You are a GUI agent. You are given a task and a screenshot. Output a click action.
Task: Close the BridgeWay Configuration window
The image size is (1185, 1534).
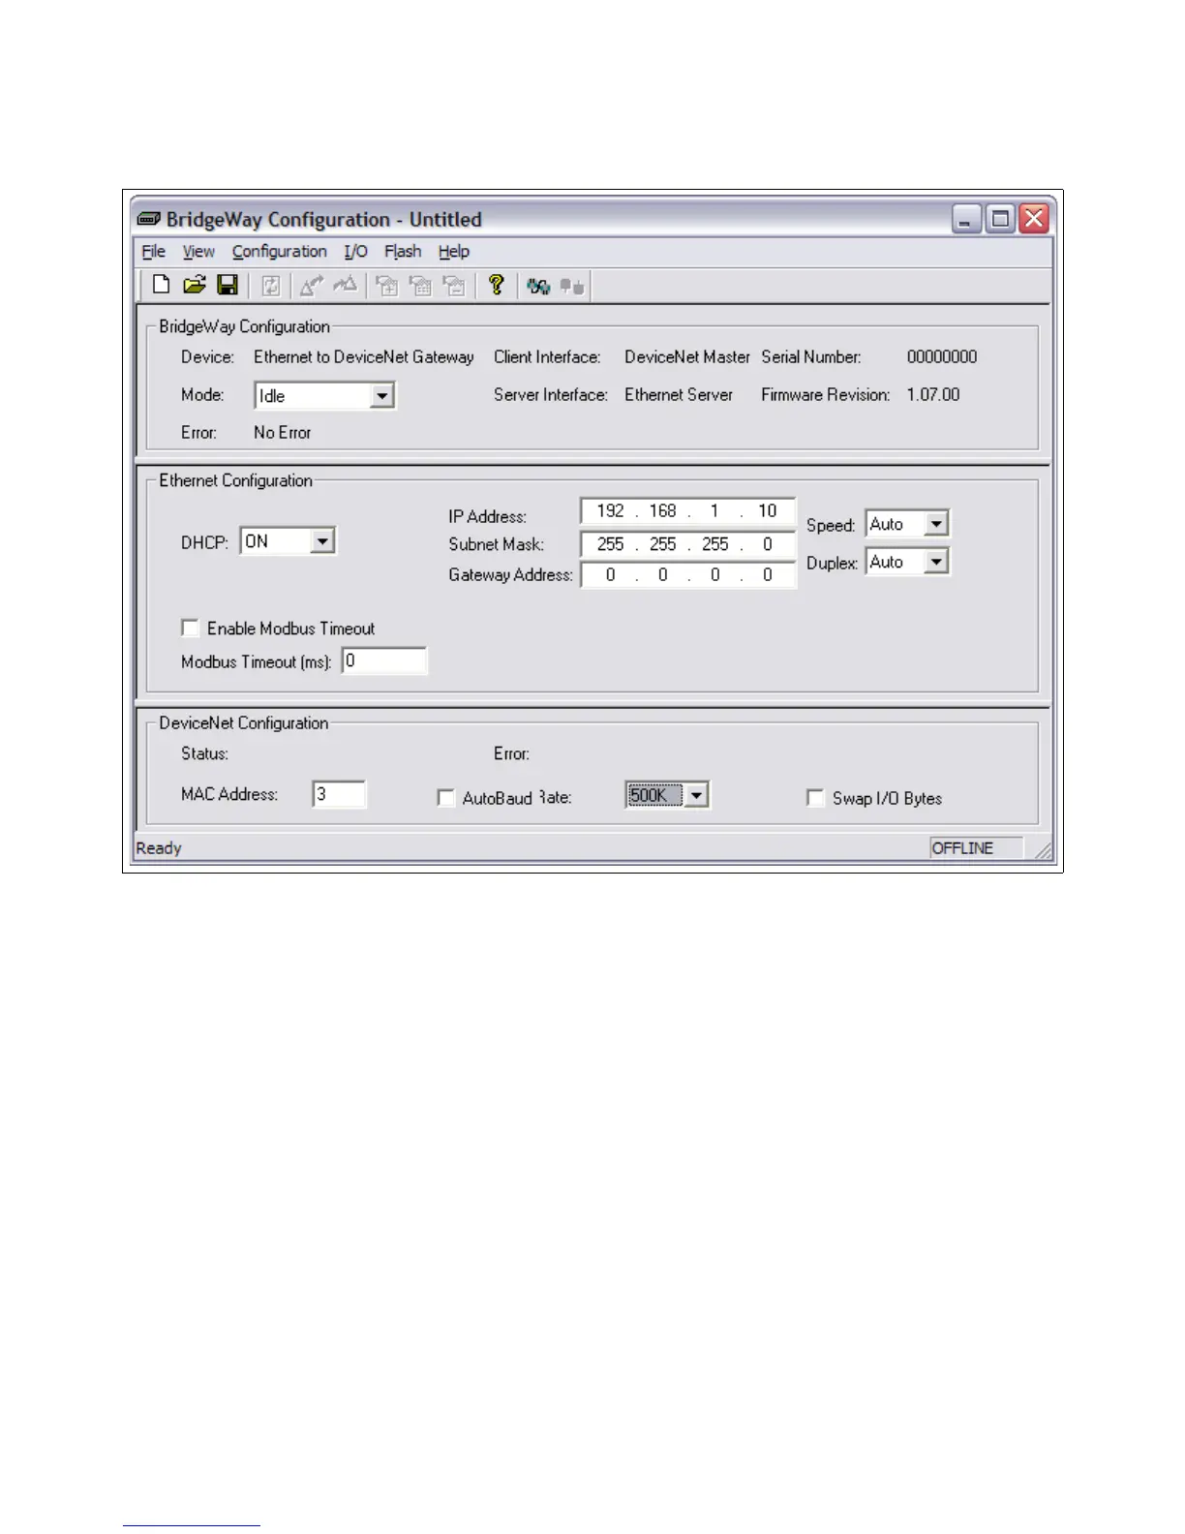[1034, 219]
